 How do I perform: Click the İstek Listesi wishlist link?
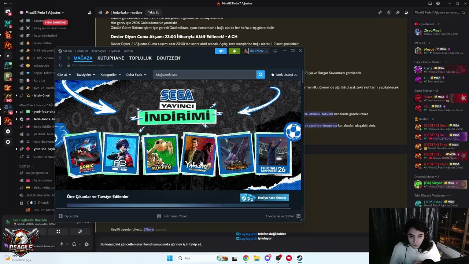(284, 74)
